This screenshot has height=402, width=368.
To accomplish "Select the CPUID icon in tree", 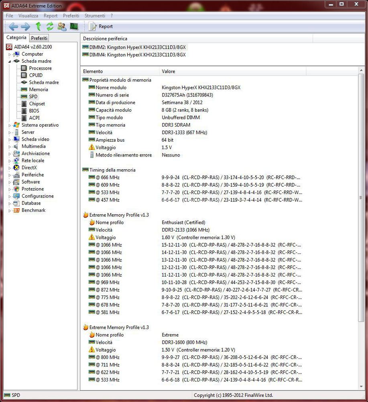I will [24, 75].
